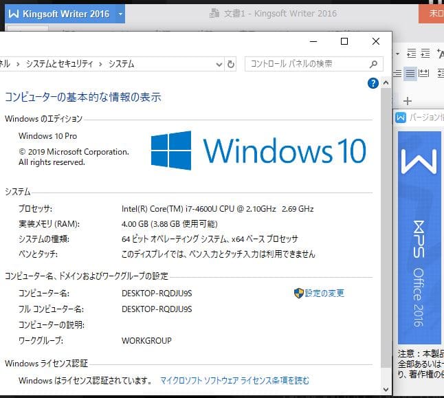Click in the Control Panel search box
Image resolution: width=444 pixels, height=398 pixels.
[x=307, y=64]
